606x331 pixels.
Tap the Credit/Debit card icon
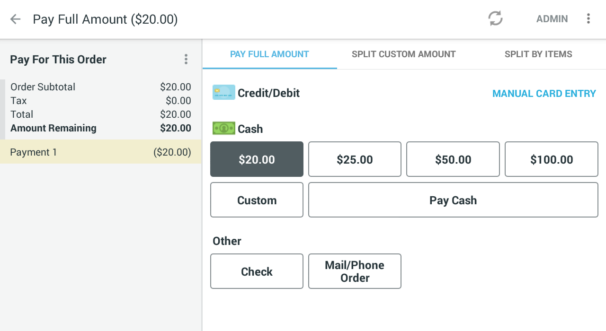point(224,92)
